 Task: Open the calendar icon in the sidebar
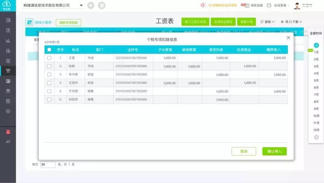8,61
